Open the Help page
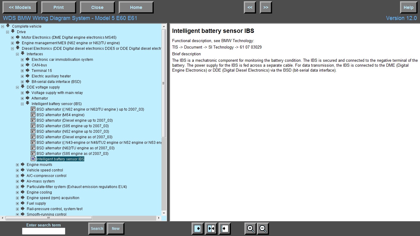Viewport: 420px width, 236px height. [408, 7]
